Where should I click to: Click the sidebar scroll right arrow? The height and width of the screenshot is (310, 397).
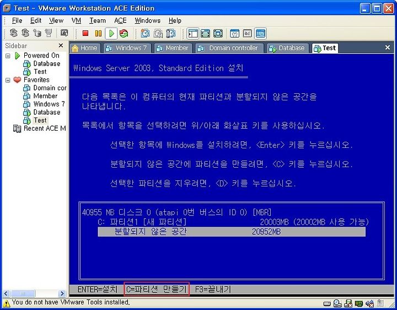[62, 293]
